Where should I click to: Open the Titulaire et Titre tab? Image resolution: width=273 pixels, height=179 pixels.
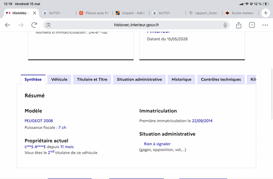click(x=92, y=79)
